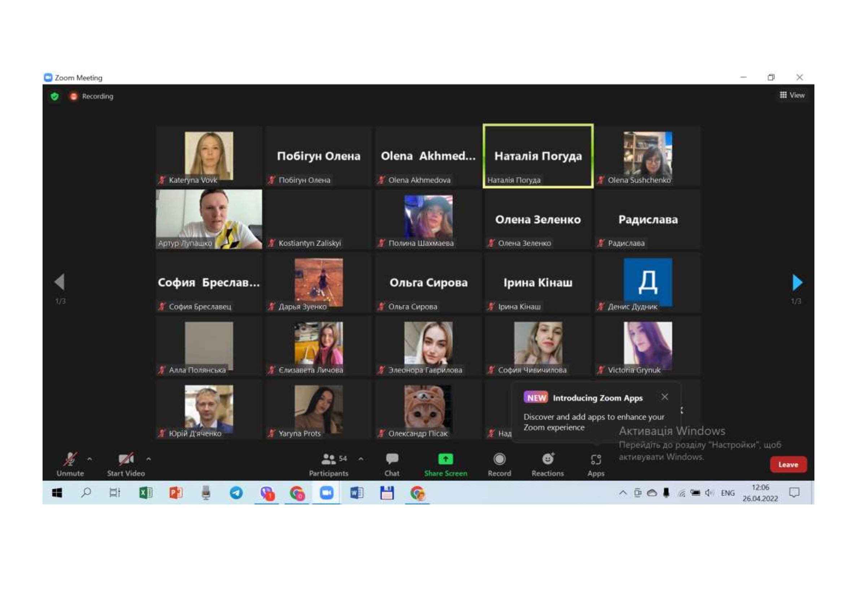Go to next gallery page arrow
Screen dimensions: 844x596
(797, 282)
